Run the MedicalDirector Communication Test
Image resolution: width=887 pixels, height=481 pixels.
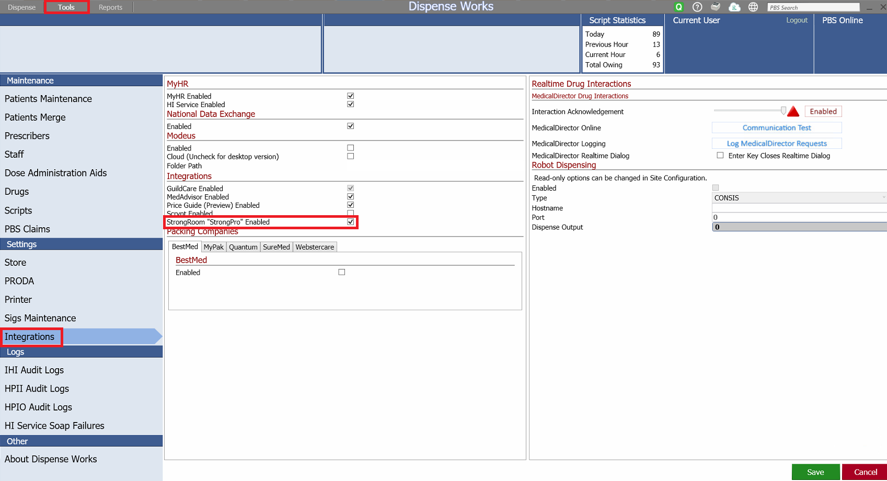pos(777,127)
